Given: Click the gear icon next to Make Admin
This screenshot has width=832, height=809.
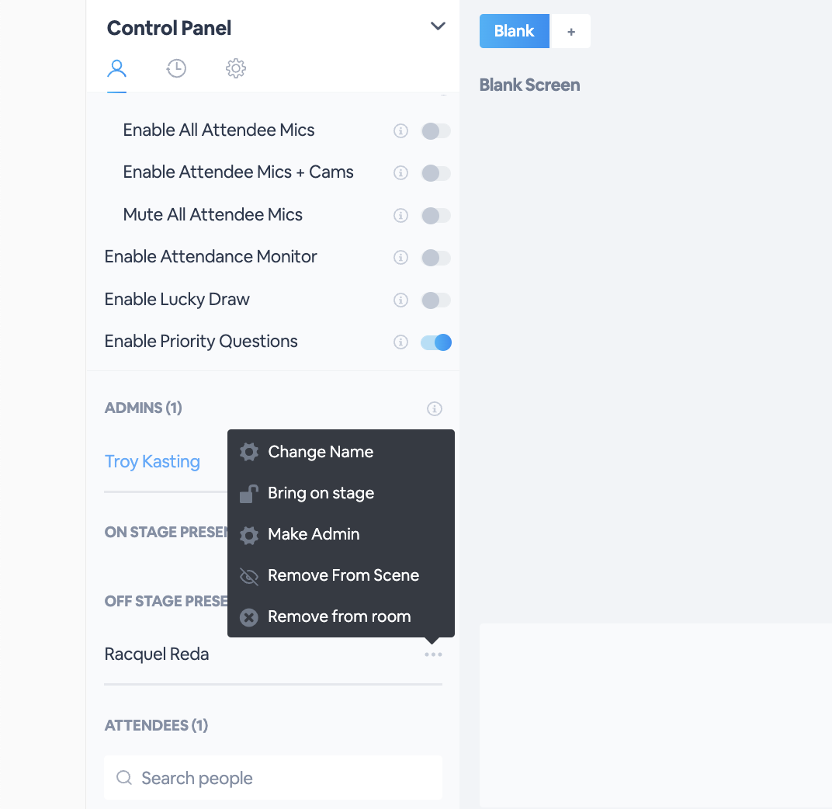Looking at the screenshot, I should coord(248,534).
